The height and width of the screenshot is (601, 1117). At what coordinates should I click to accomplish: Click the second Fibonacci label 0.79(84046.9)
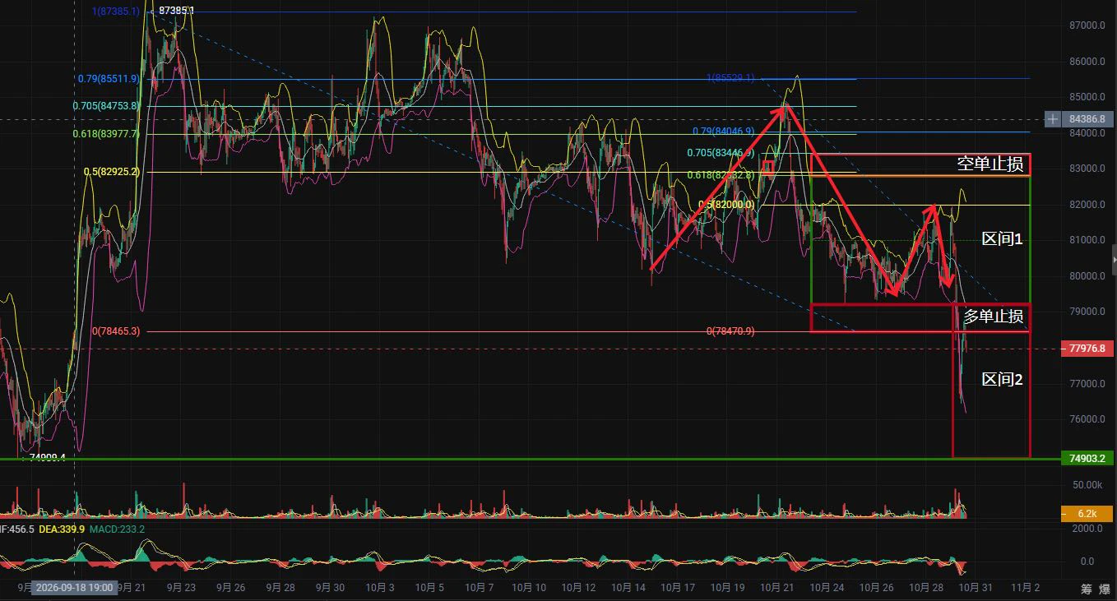point(723,132)
